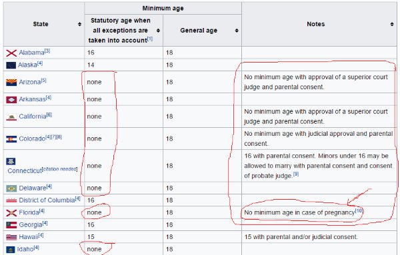Viewport: 400px width, 255px height.
Task: Open footnote 1 in Statutory age header
Action: (150, 39)
